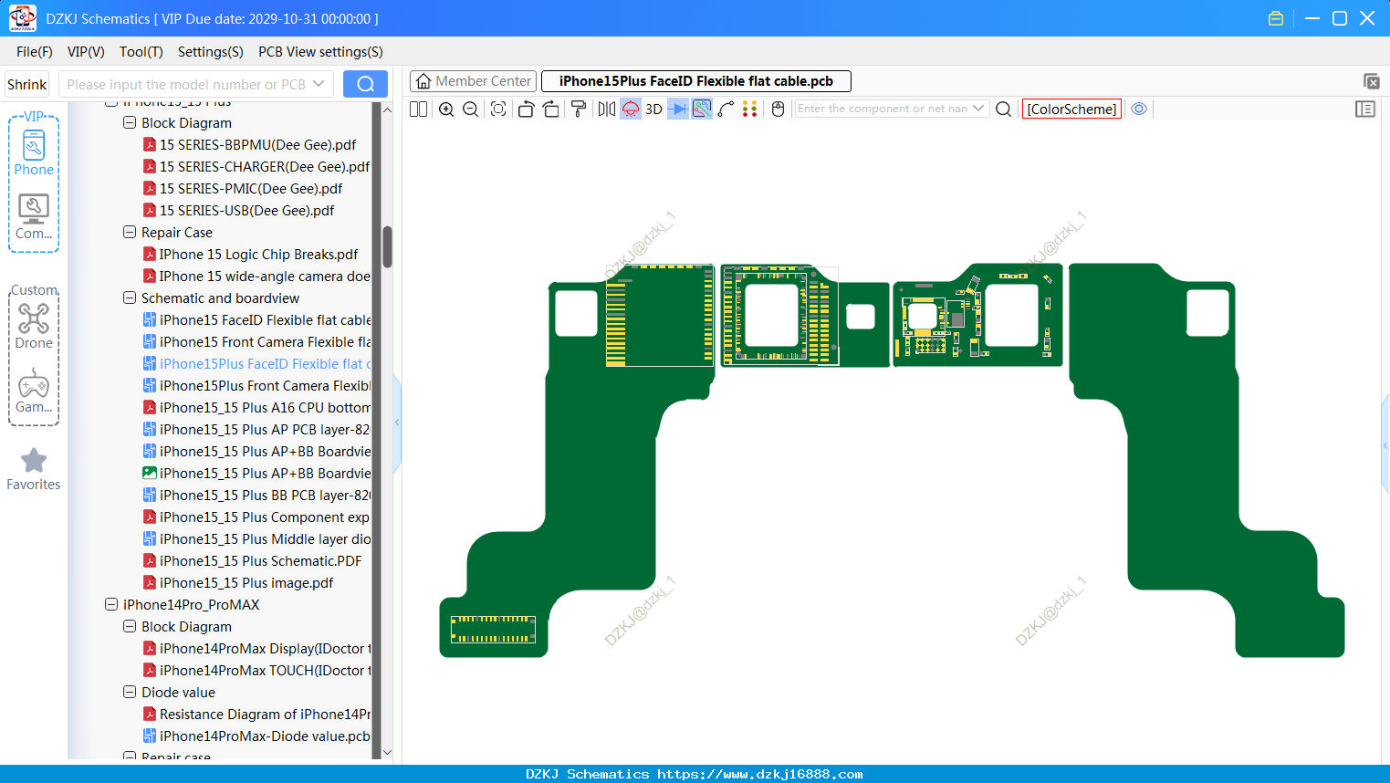Image resolution: width=1390 pixels, height=783 pixels.
Task: Open the Member Center tab
Action: (473, 81)
